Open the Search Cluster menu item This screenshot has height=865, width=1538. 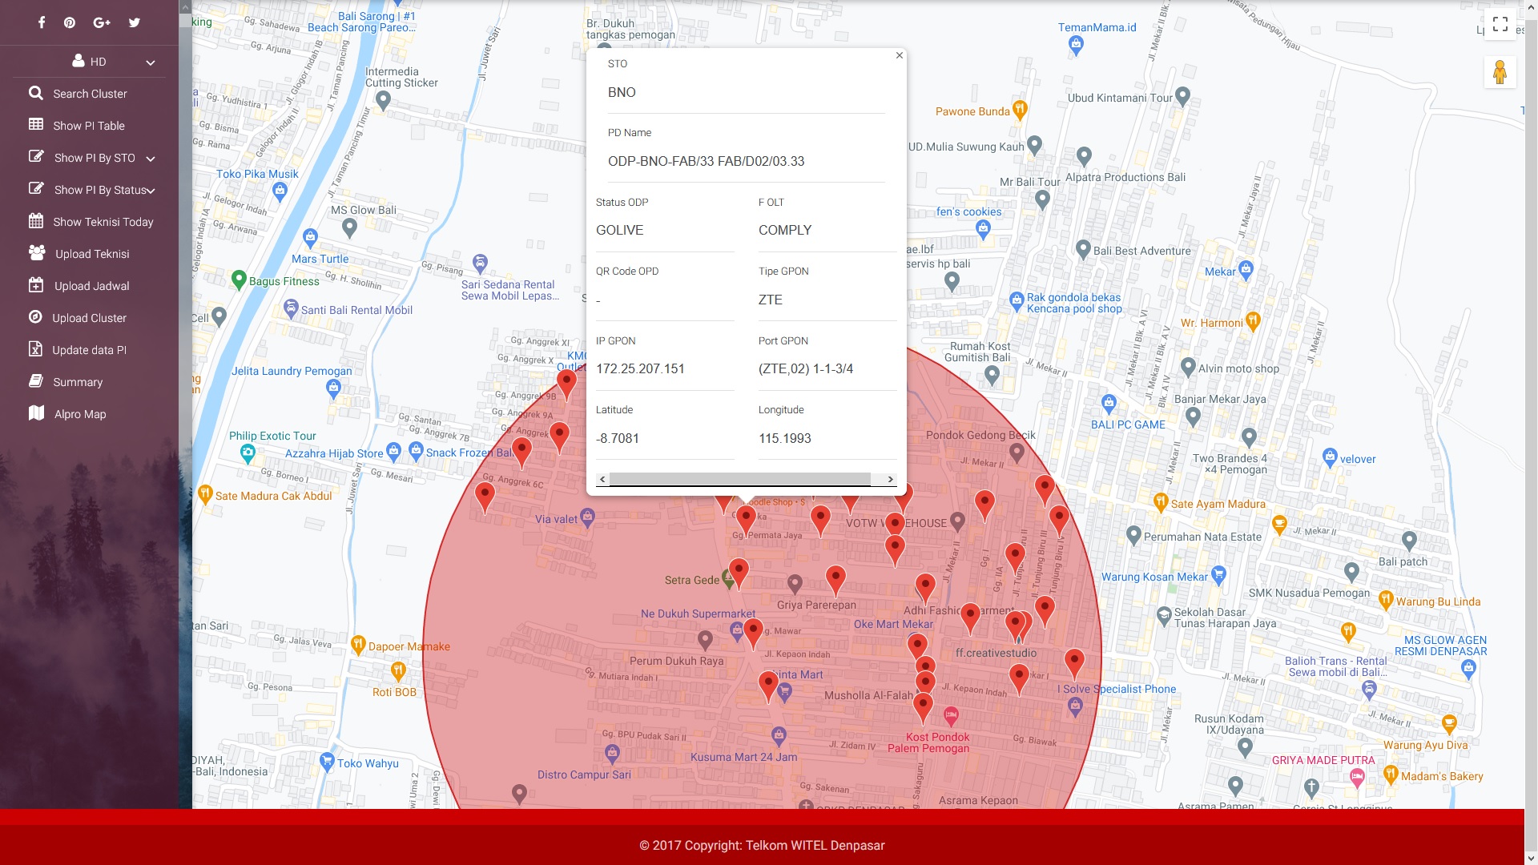(89, 94)
